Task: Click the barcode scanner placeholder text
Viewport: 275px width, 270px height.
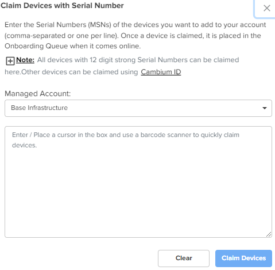Action: pos(126,140)
